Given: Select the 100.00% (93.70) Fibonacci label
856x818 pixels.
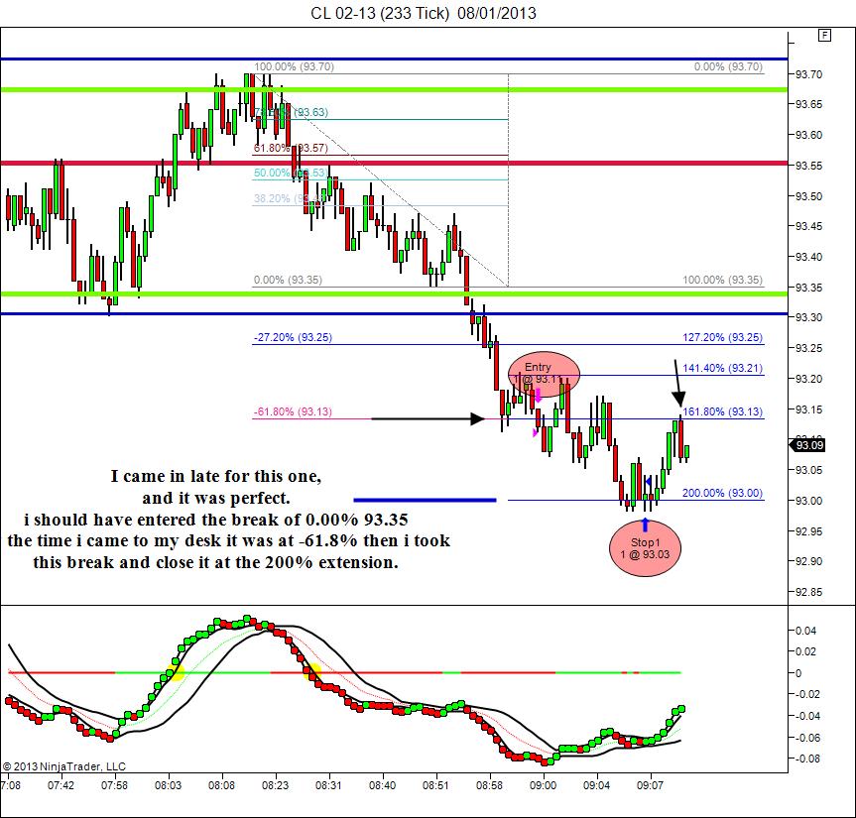Looking at the screenshot, I should 294,66.
